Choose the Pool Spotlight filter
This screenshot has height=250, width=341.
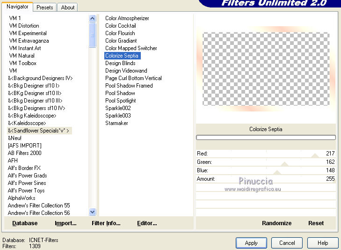pos(121,101)
